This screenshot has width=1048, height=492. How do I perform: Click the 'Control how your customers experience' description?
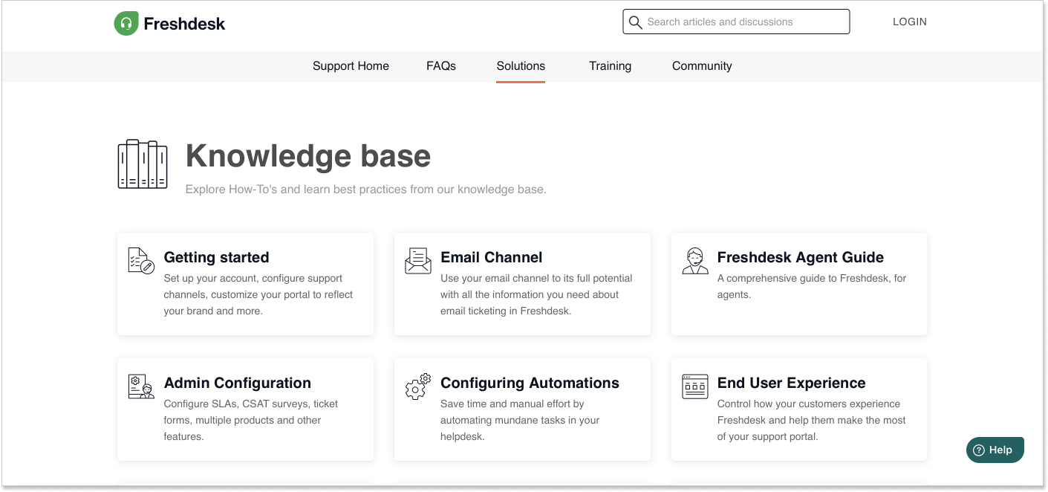coord(812,420)
